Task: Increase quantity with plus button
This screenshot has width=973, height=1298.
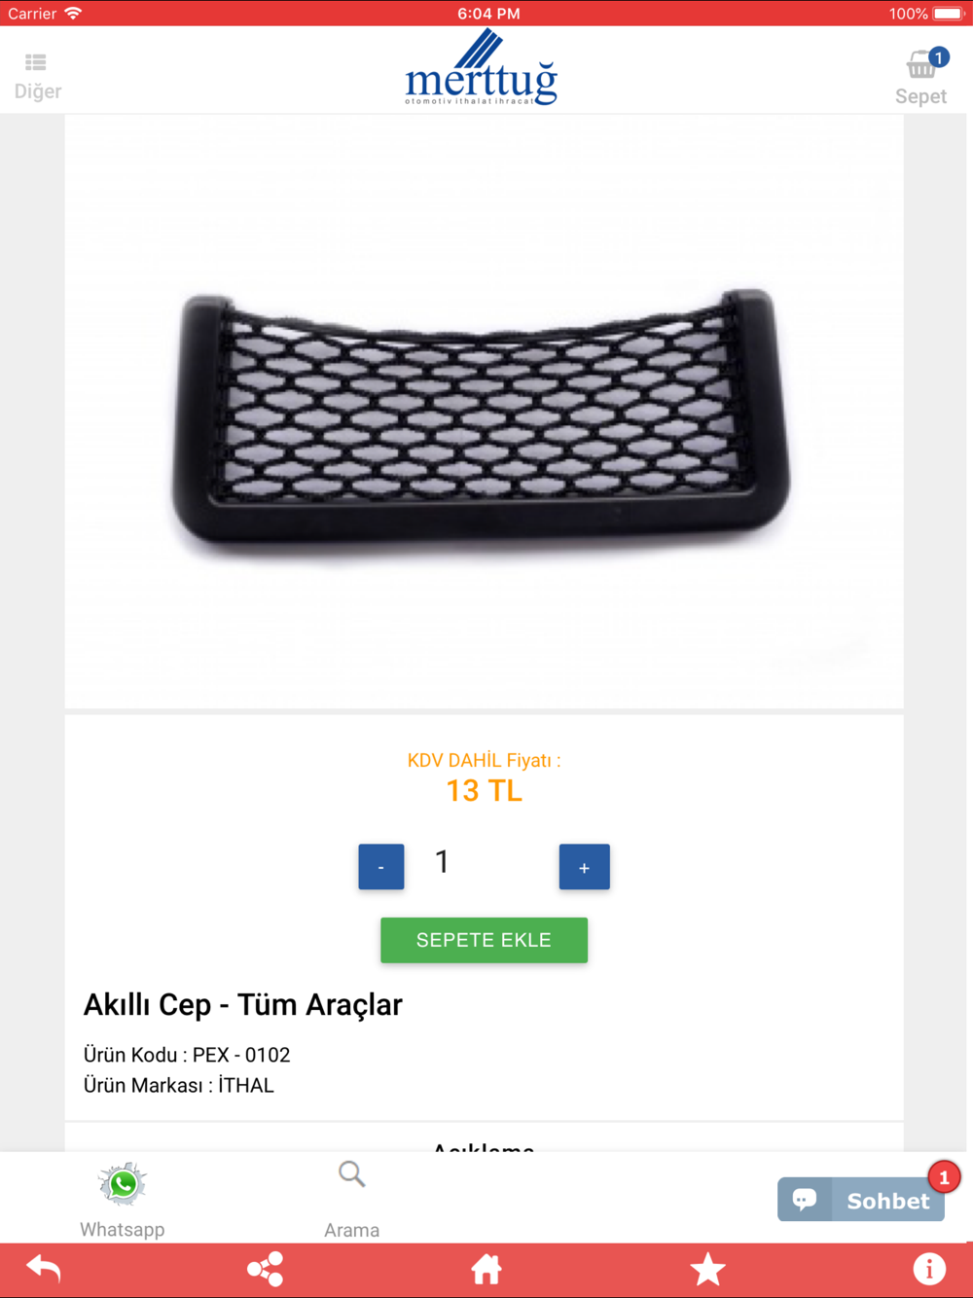Action: click(x=584, y=867)
